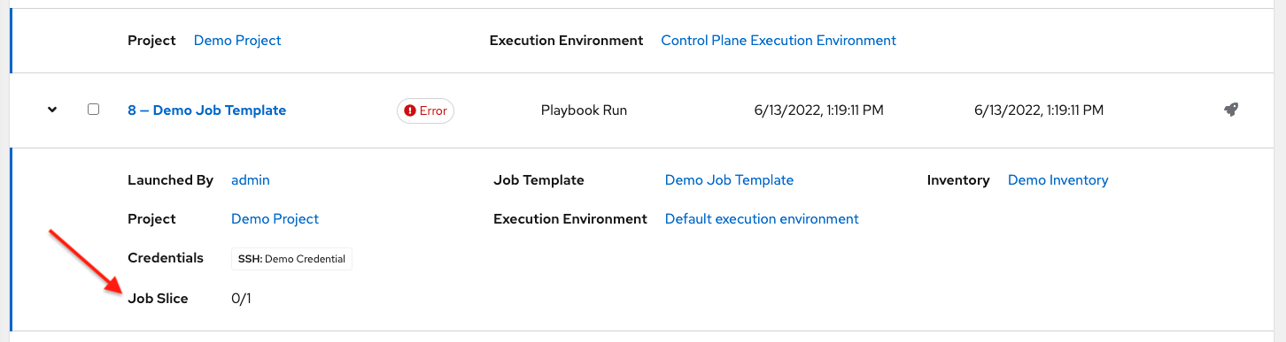Select the checkbox for Demo Job Template job
This screenshot has height=342, width=1286.
93,110
